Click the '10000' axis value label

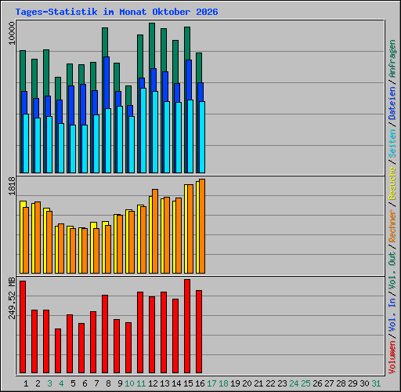pyautogui.click(x=12, y=33)
